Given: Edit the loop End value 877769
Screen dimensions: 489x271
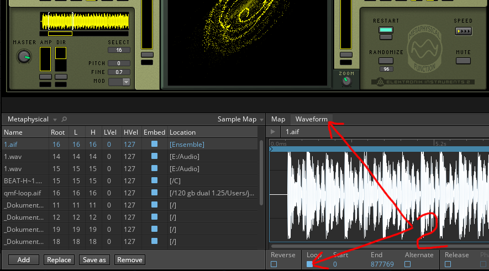Looking at the screenshot, I should click(x=382, y=264).
